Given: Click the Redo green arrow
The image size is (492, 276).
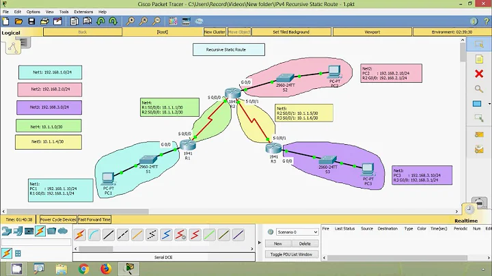Looking at the screenshot, I should coord(113,21).
